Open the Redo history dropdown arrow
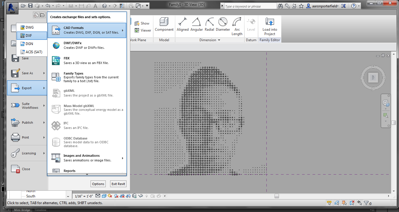Screen dimensions: 399x212 click(63, 6)
